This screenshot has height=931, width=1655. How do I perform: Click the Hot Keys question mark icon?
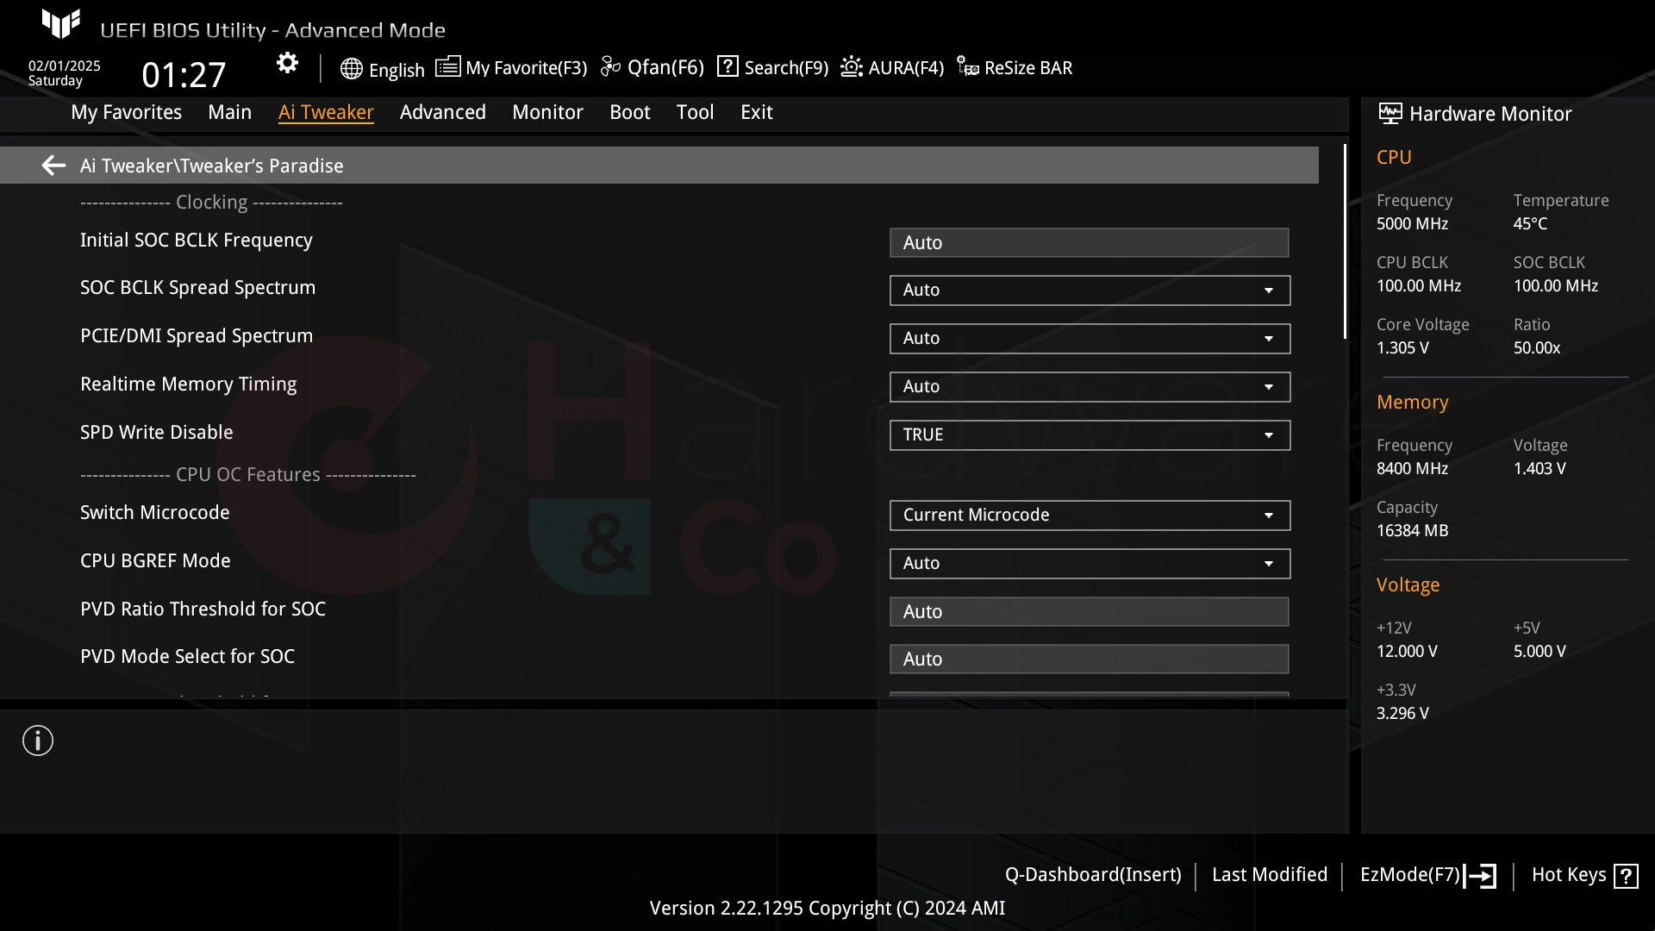(1626, 876)
